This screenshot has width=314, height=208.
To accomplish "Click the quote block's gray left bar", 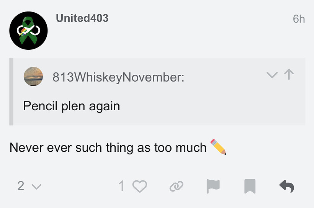I will 11,92.
